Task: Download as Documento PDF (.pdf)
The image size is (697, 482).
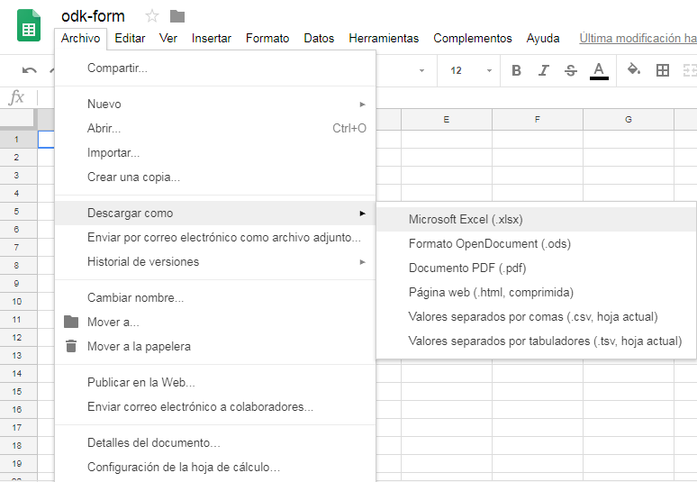Action: click(536, 268)
